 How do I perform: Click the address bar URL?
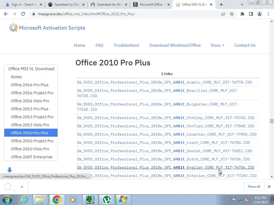click(x=86, y=14)
